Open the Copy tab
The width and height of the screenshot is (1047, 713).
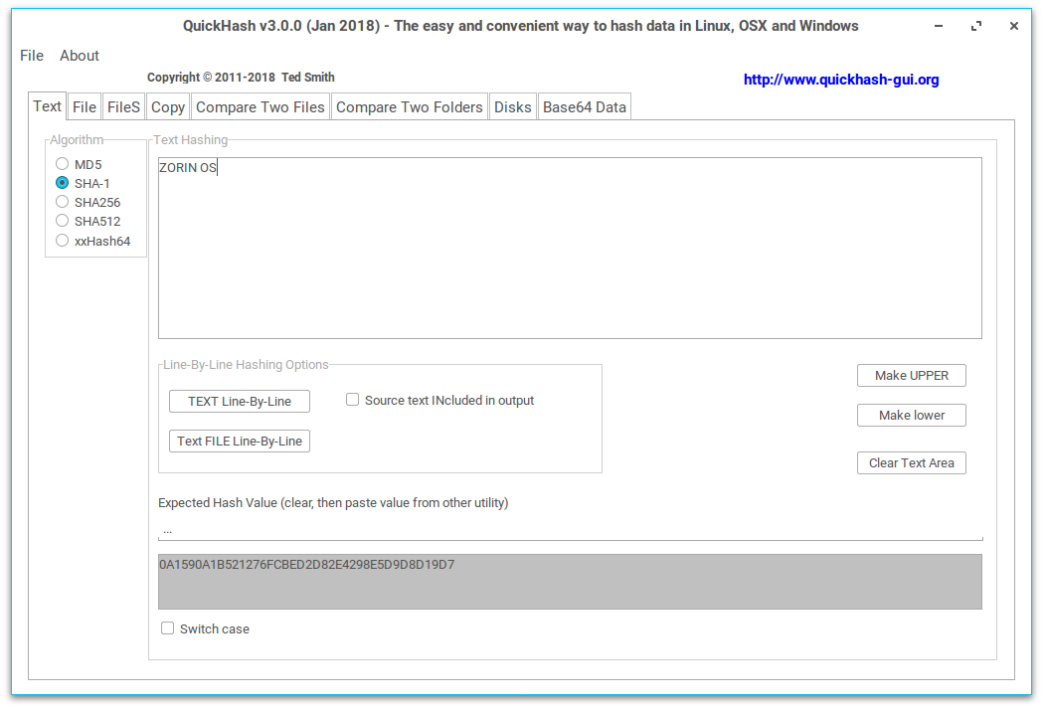168,107
